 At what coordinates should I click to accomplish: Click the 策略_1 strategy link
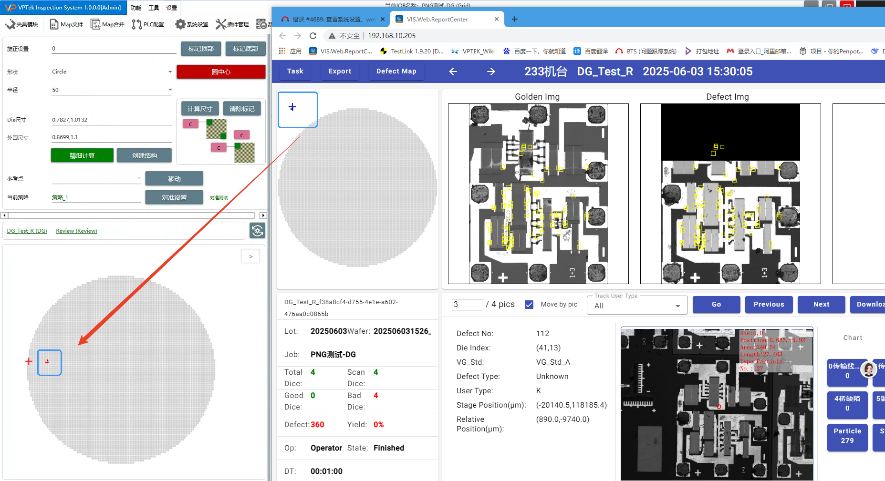pos(60,197)
